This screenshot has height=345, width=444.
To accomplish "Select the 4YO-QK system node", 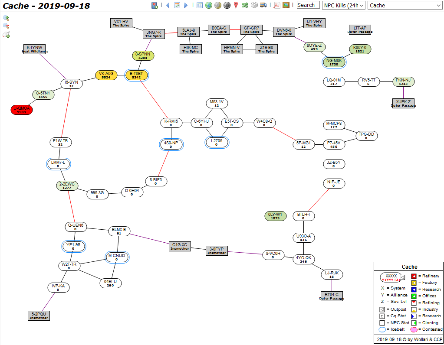I will 303,259.
